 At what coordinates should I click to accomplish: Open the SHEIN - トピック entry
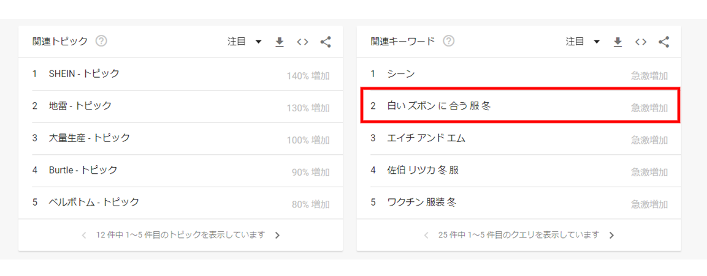(x=84, y=74)
